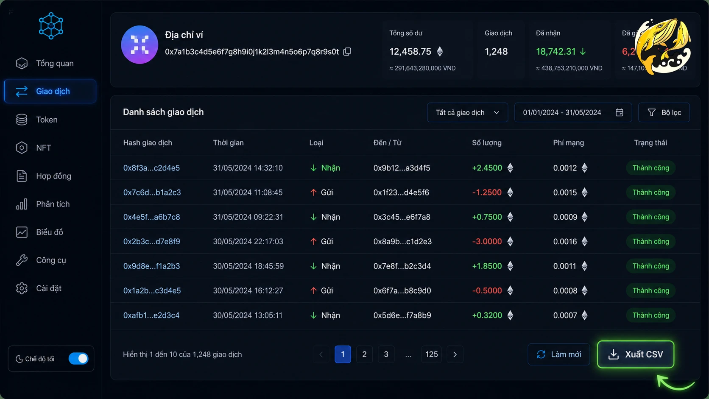Click address 0x9b12...a3d4f5

coord(402,168)
